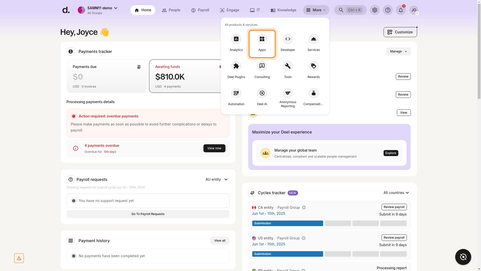Click the NEW badge by Cycles tracker
The width and height of the screenshot is (481, 271).
click(x=293, y=193)
